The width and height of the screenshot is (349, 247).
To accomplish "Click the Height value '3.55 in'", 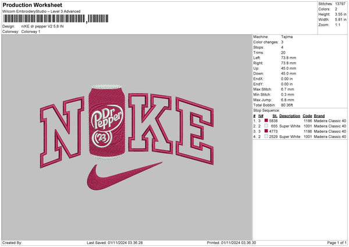I will 340,14.
